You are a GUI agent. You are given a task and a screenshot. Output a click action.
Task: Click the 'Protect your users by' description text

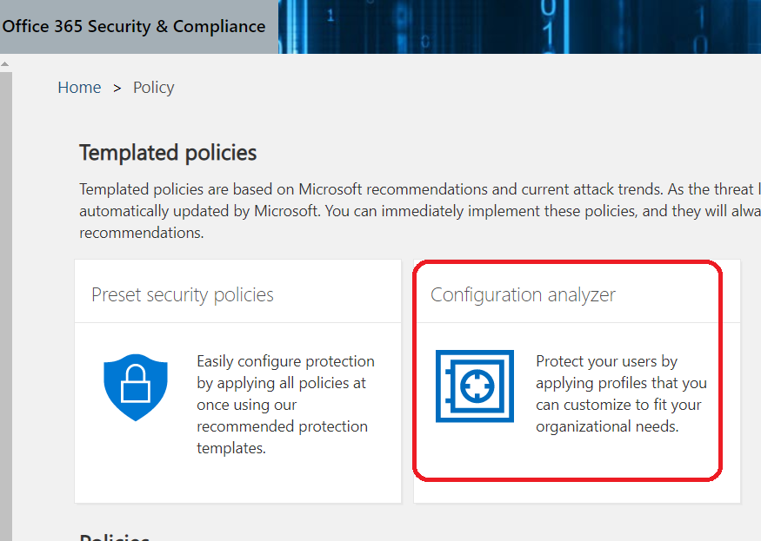606,361
